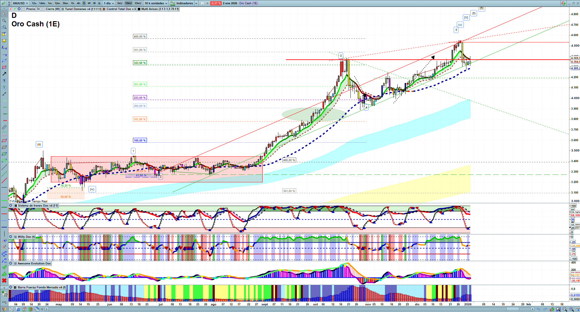Screen dimensions: 580x312
Task: Click the scrollbar right arrow button
Action: (533, 309)
